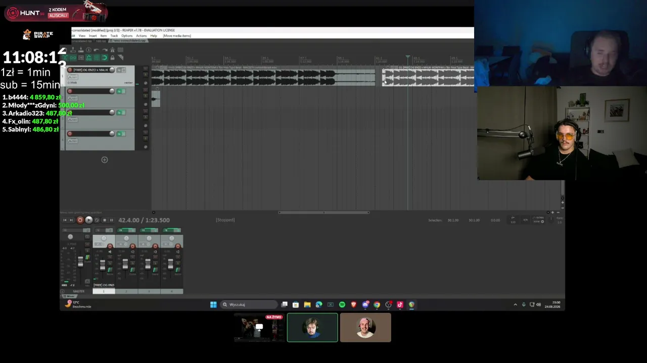647x363 pixels.
Task: Expand the hidden system tray icons chevron
Action: coord(515,305)
